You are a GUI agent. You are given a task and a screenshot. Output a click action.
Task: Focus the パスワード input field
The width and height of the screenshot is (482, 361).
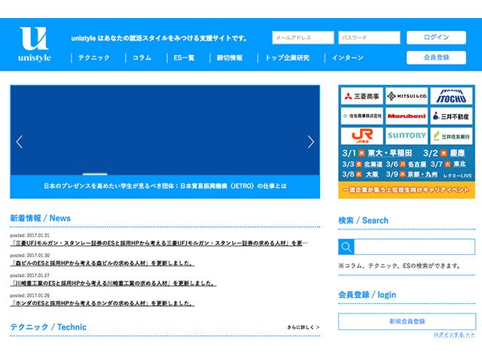coord(369,38)
